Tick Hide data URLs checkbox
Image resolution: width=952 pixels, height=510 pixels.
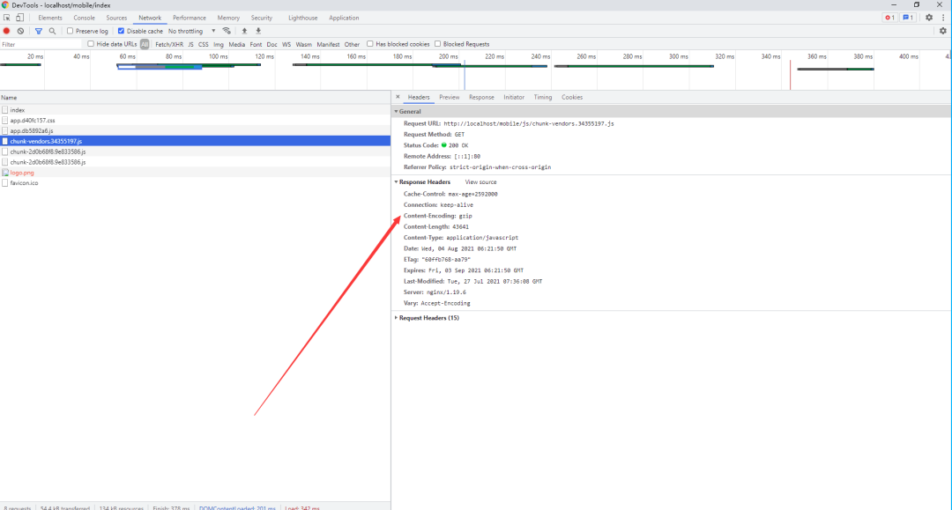click(91, 44)
